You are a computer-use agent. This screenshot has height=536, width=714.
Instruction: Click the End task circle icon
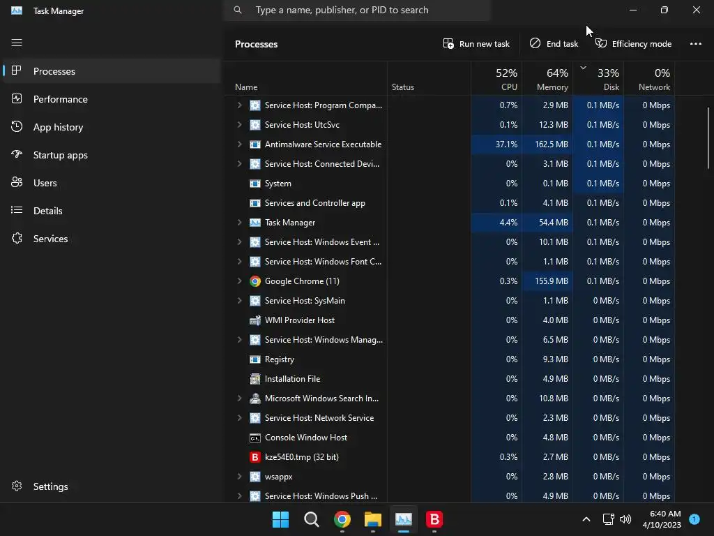(535, 43)
